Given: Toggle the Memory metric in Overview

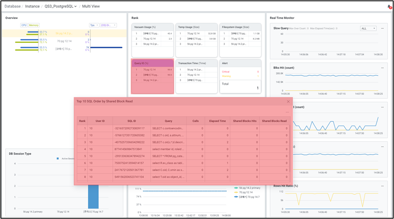Looking at the screenshot, I should click(33, 25).
